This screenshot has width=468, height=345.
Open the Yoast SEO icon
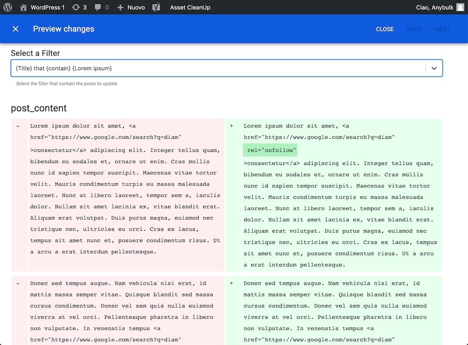tap(156, 7)
